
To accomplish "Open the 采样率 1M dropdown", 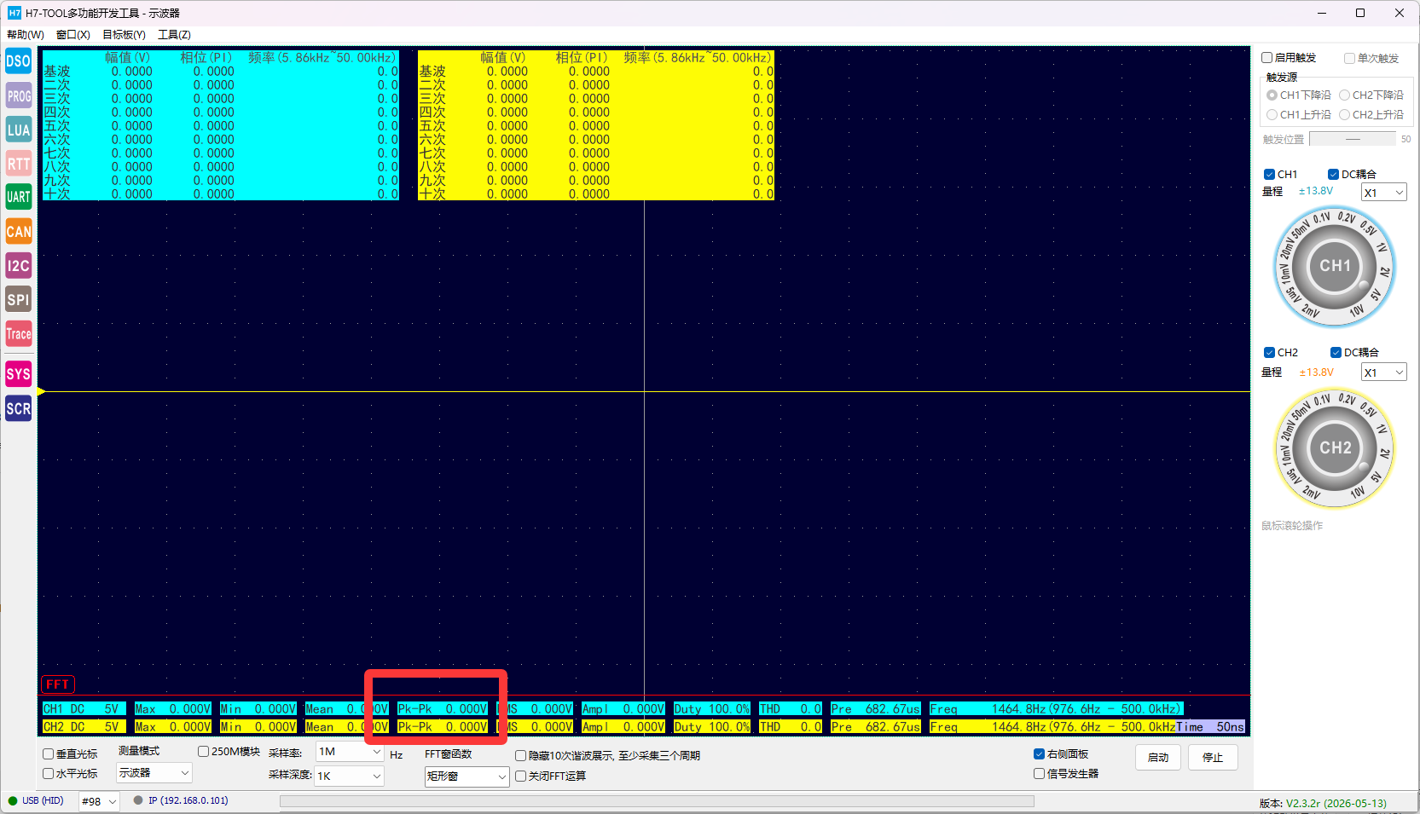I will [x=350, y=752].
